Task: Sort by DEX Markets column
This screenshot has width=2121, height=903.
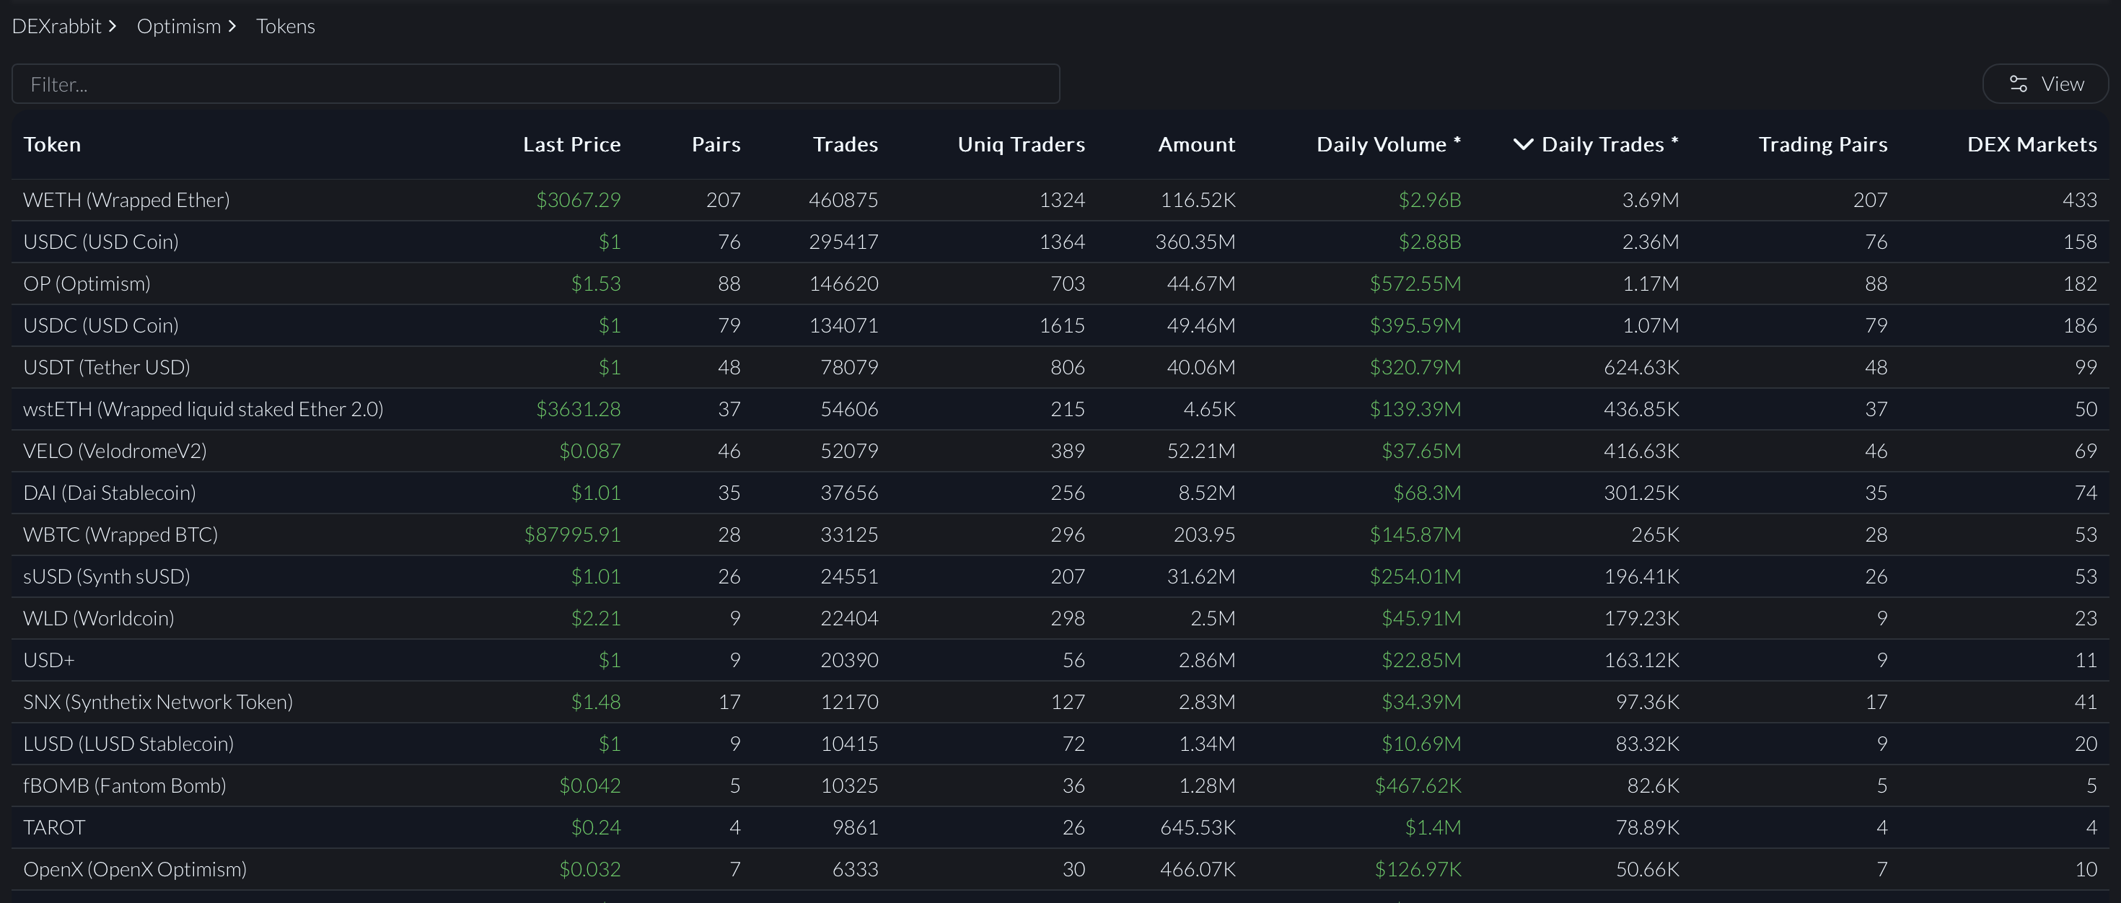Action: (x=2032, y=144)
